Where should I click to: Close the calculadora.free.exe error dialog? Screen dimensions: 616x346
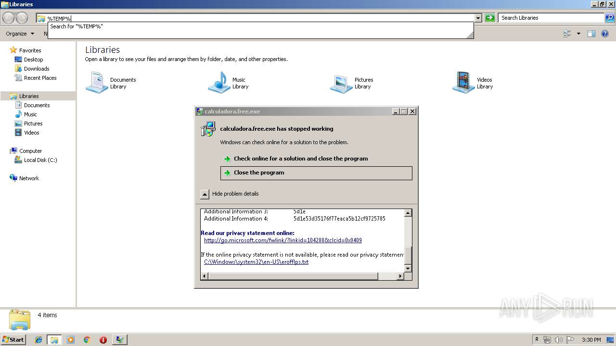pyautogui.click(x=412, y=111)
